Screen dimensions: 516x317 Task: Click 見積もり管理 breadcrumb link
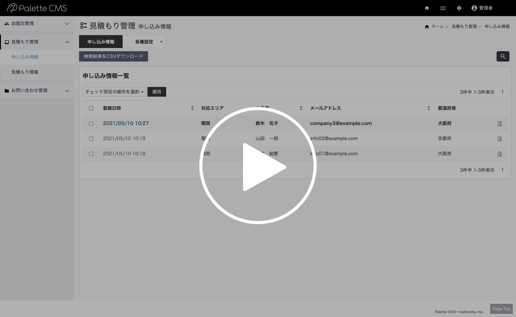[x=464, y=26]
